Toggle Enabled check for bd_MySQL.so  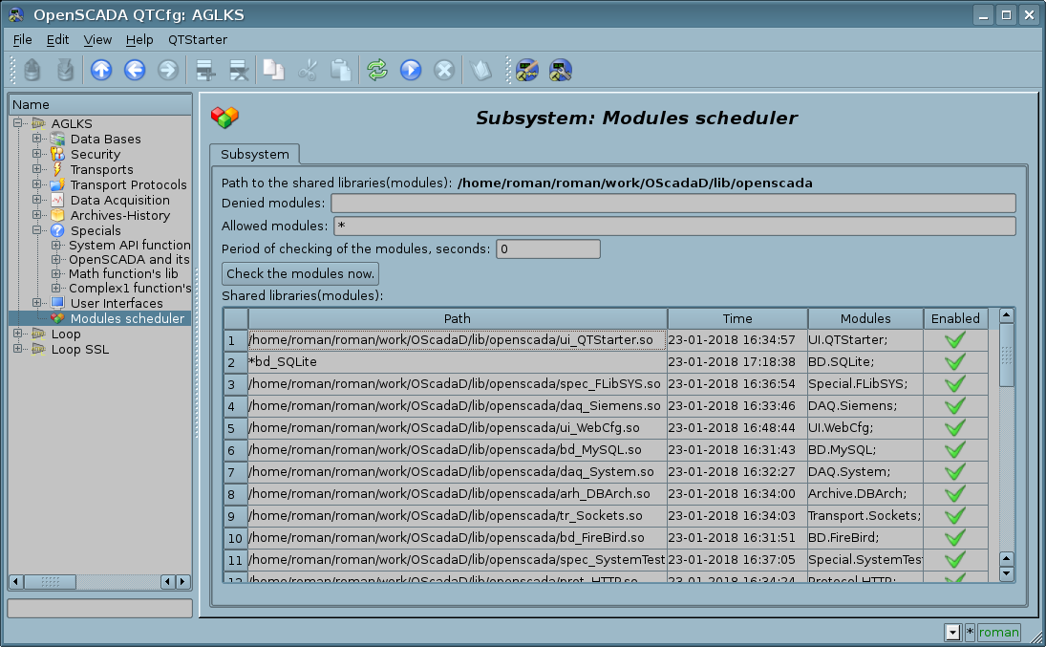(x=955, y=450)
